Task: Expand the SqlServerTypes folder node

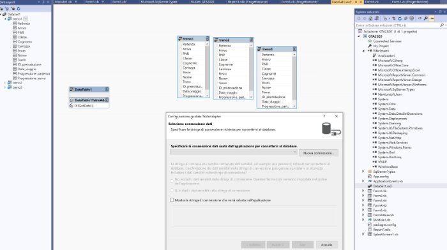Action: (x=363, y=172)
